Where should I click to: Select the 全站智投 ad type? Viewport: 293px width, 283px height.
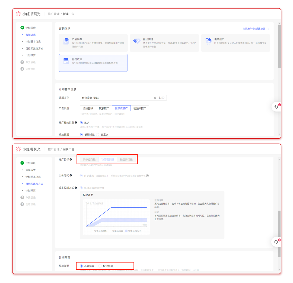click(88, 108)
